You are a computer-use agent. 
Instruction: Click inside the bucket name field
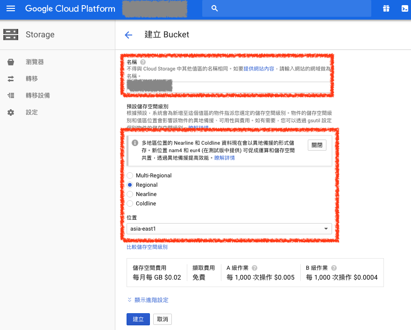tap(229, 86)
